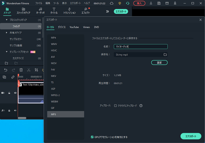Open the ファイル menu
The height and width of the screenshot is (143, 205).
point(39,3)
